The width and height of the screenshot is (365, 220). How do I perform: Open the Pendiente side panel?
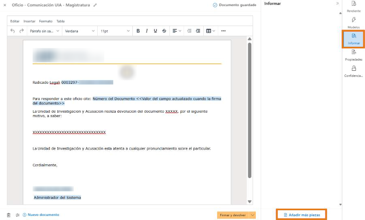point(354,7)
